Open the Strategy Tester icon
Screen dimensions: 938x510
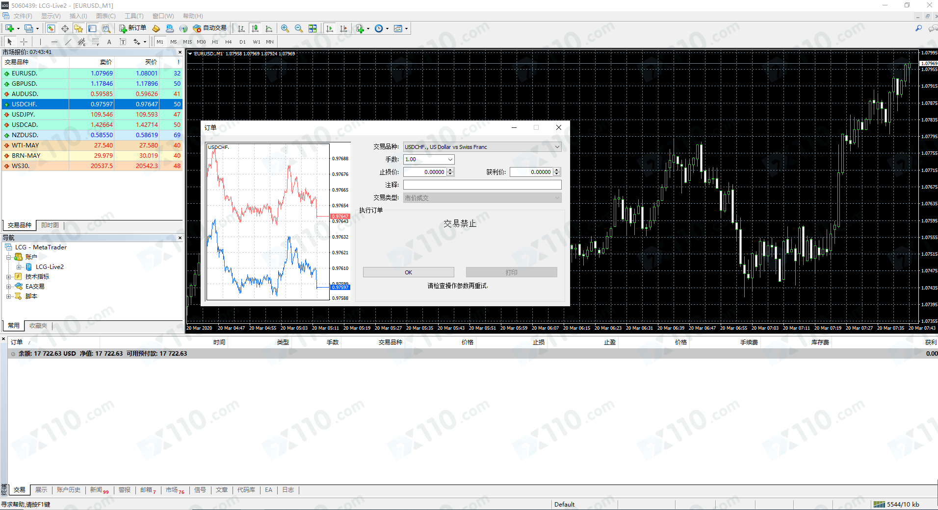click(x=106, y=28)
